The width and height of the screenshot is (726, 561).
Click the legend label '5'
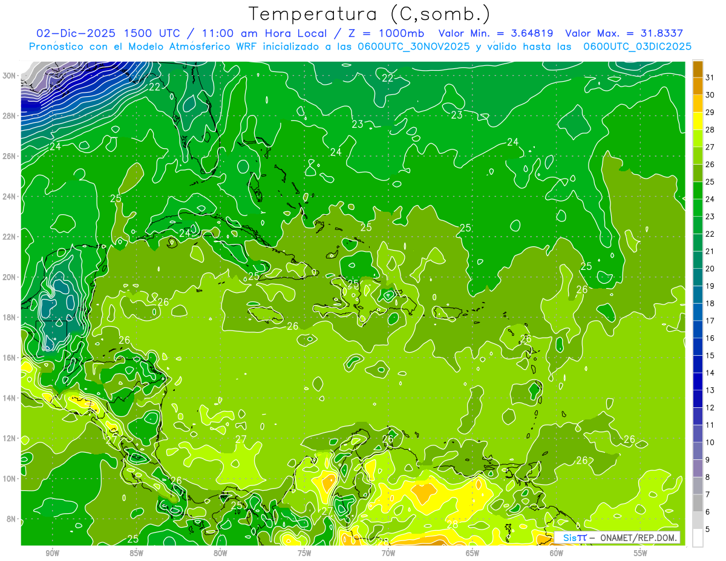coord(707,530)
